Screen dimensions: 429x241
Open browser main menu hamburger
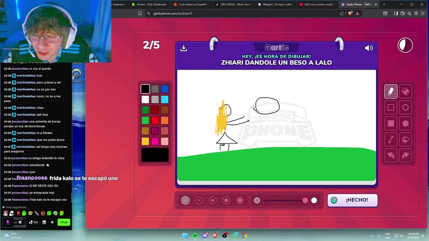tap(423, 13)
